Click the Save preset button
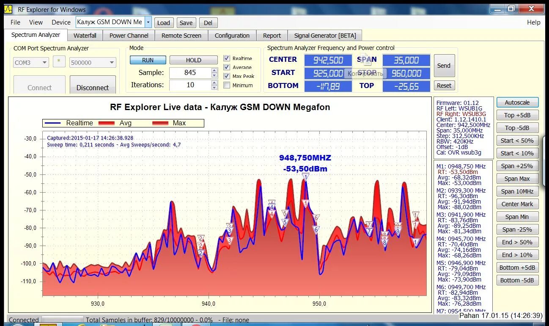The image size is (549, 326). tap(186, 23)
